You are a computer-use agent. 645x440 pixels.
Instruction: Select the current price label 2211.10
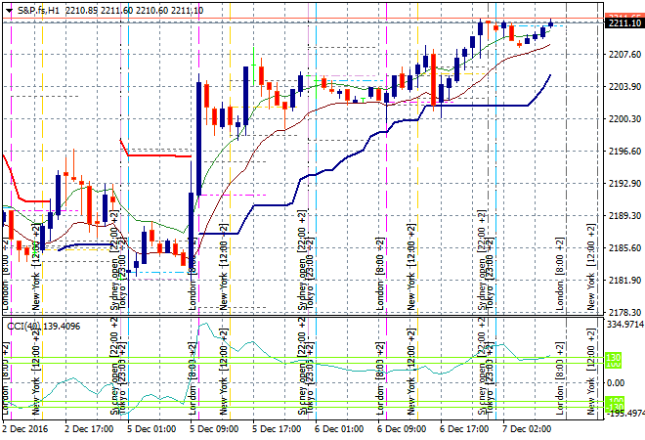(x=622, y=23)
